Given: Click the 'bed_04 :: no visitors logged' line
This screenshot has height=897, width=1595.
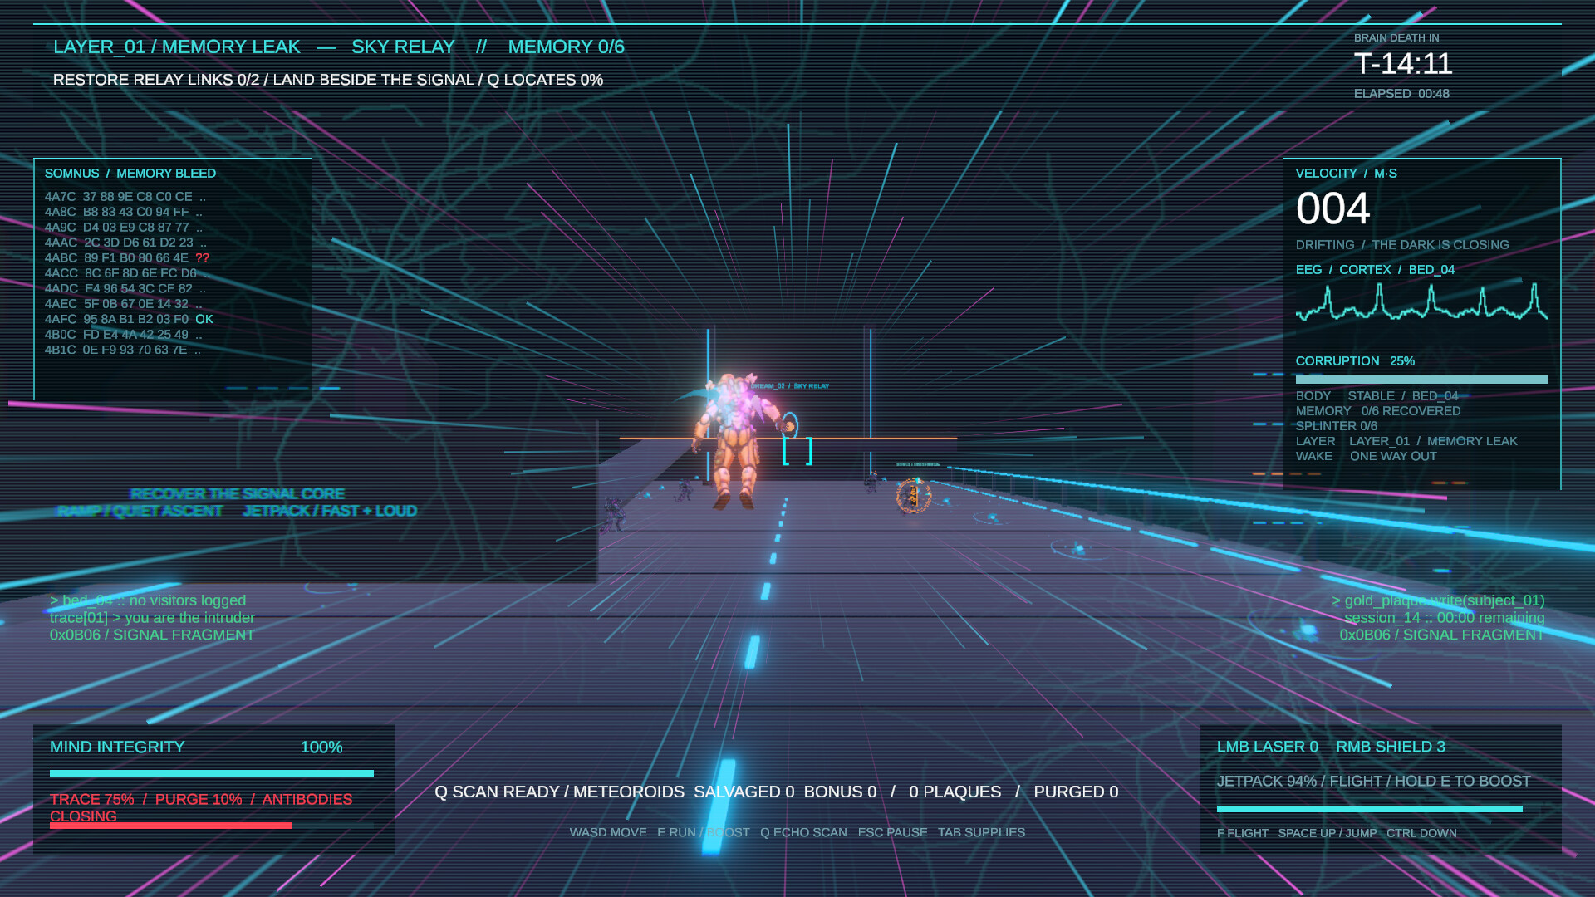Looking at the screenshot, I should click(148, 600).
